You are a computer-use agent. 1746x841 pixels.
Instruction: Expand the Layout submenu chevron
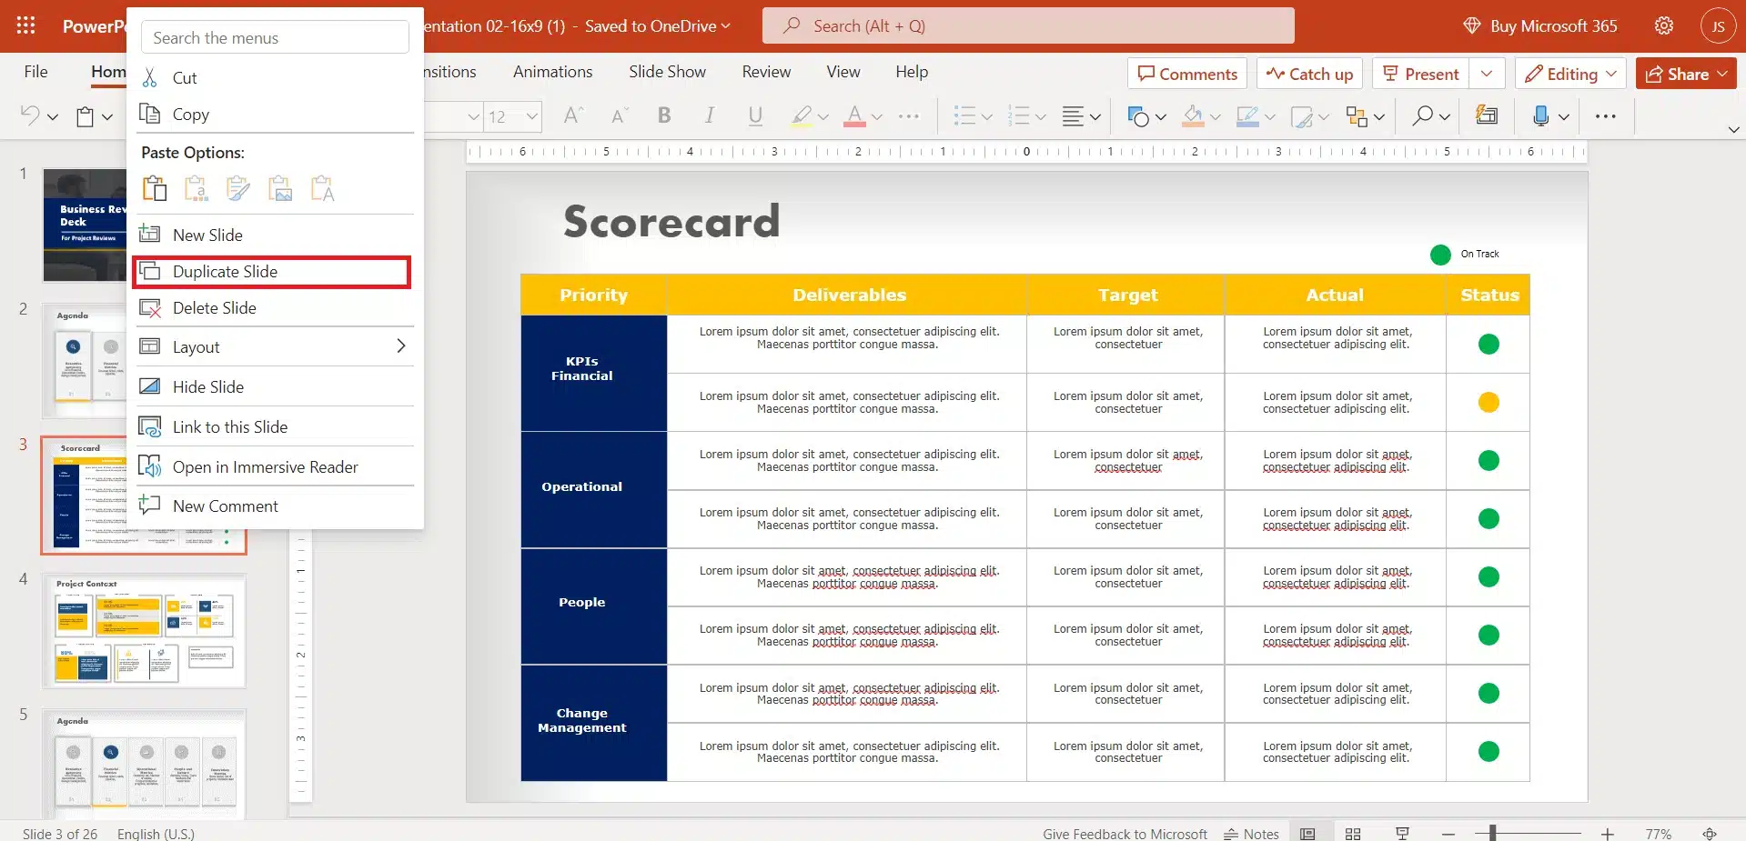click(400, 346)
